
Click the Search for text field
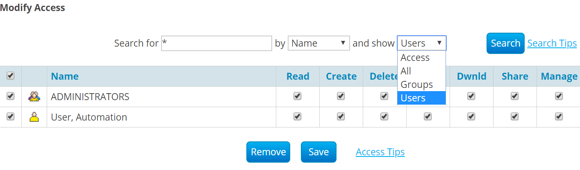[216, 43]
